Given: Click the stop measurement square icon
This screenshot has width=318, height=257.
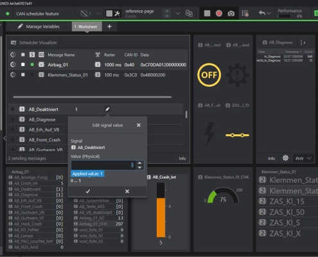Looking at the screenshot, I should tap(207, 13).
